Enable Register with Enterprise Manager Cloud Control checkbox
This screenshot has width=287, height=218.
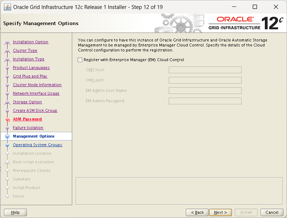point(80,60)
